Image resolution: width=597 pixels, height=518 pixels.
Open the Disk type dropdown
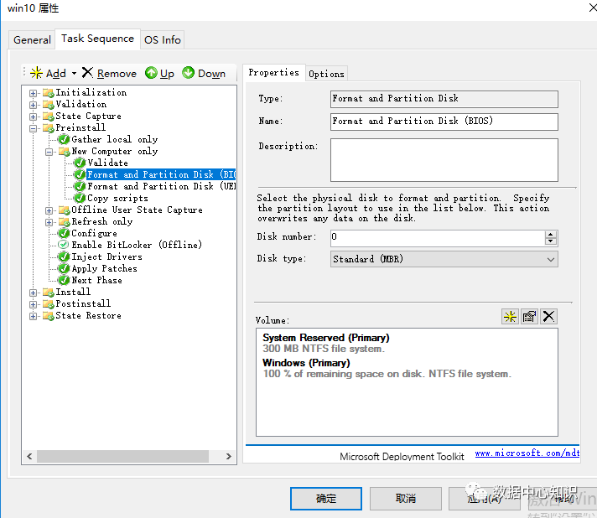pos(444,259)
